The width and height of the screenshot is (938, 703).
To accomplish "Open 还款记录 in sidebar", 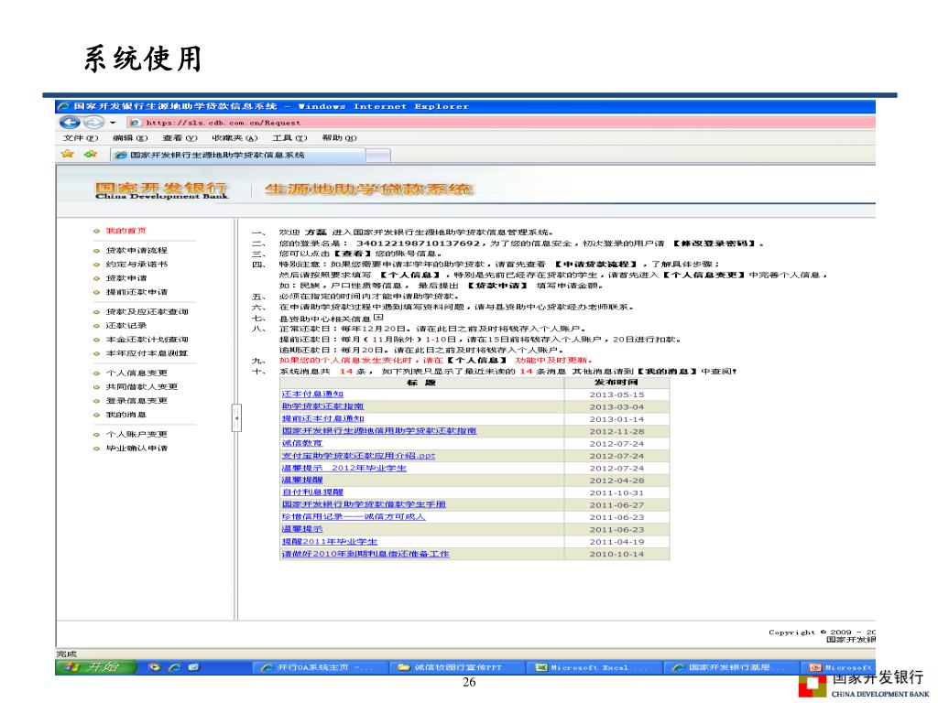I will tap(126, 326).
